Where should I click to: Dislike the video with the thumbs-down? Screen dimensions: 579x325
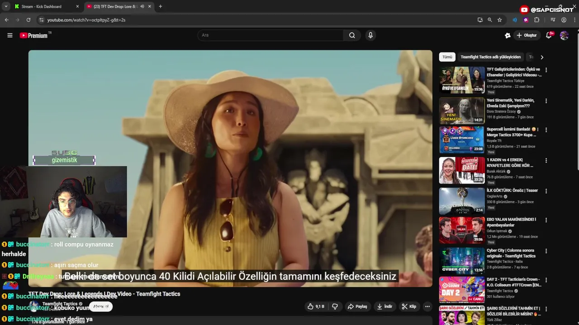click(x=335, y=306)
